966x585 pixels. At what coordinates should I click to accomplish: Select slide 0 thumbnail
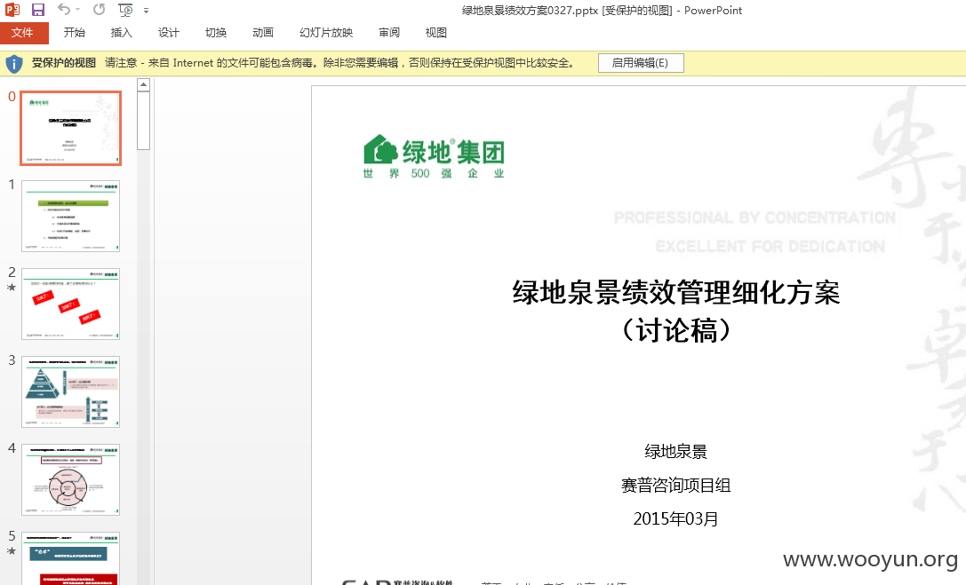click(x=71, y=128)
